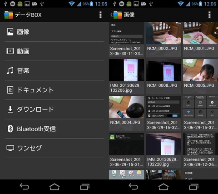Open IMG_20130629_132206.jpg thumbnail

[x=127, y=70]
